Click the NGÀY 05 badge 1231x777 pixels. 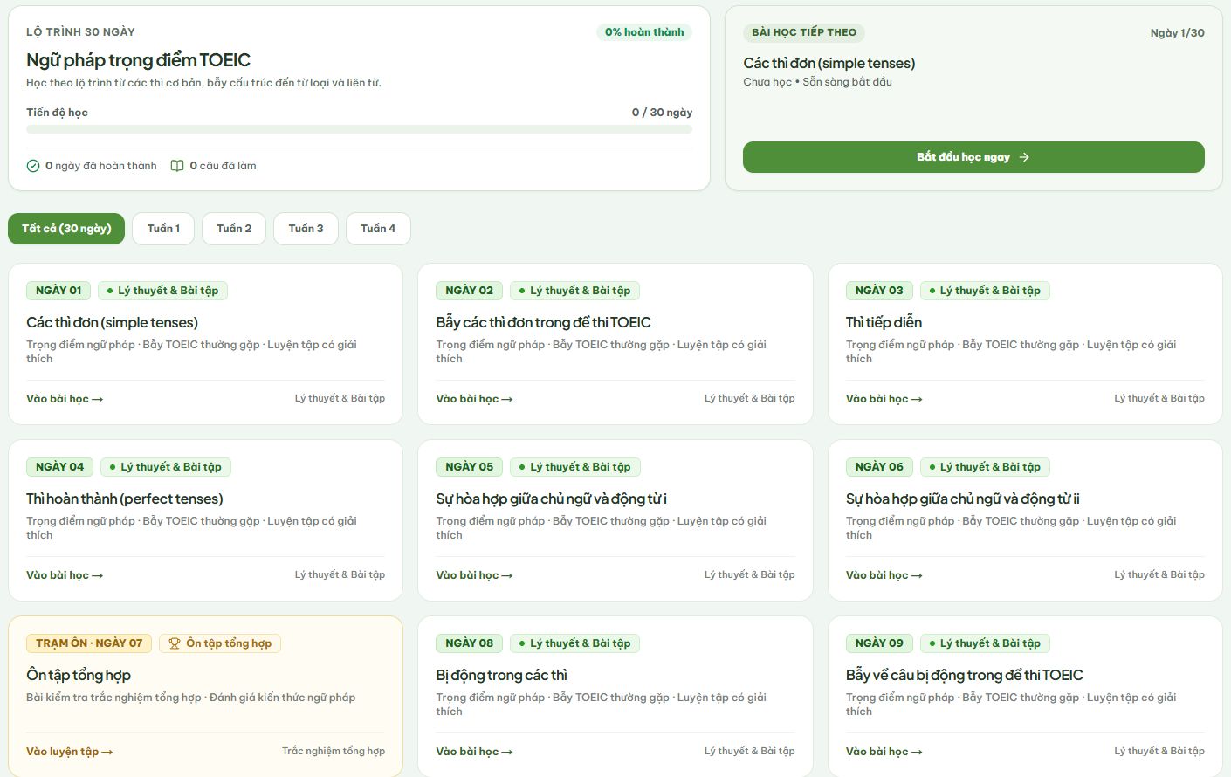point(469,467)
